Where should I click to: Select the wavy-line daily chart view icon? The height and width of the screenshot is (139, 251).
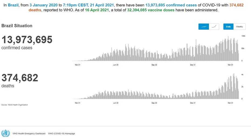204,27
